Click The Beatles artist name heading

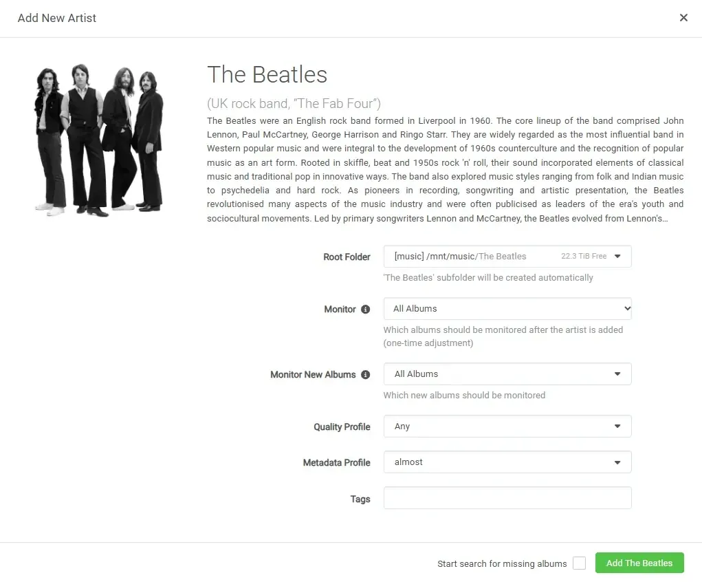tap(267, 74)
